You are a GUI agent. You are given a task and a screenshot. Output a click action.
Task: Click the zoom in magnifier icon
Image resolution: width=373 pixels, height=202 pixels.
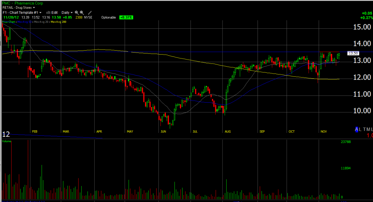coord(77,12)
